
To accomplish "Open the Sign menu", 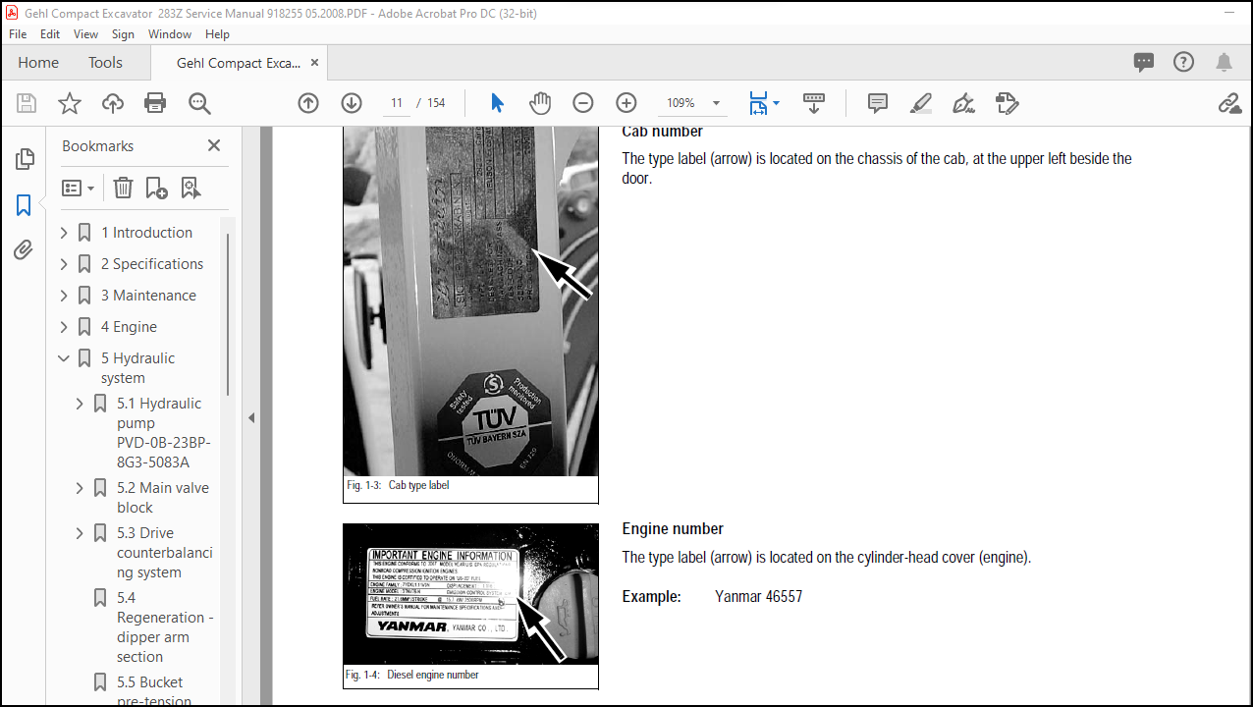I will 123,33.
